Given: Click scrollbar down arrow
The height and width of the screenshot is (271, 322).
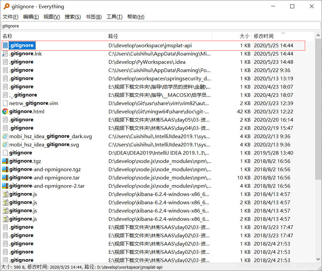Looking at the screenshot, I should (x=318, y=259).
